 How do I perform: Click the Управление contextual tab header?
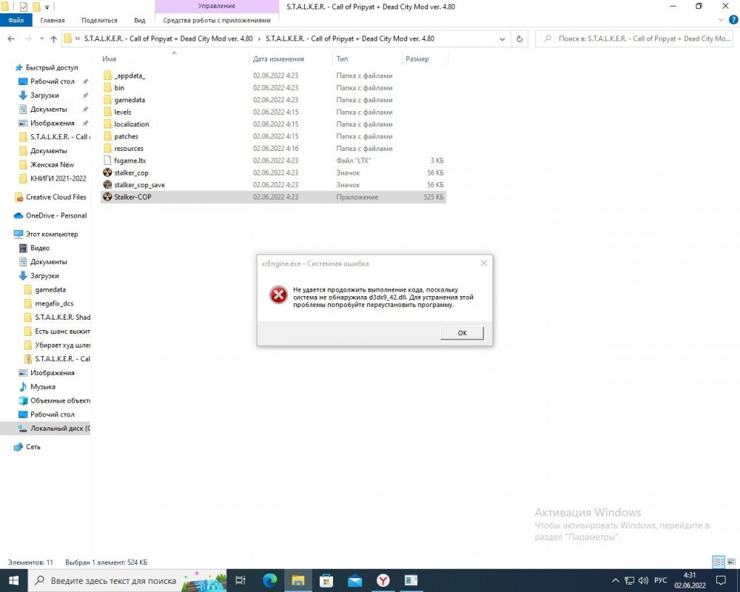pos(217,6)
